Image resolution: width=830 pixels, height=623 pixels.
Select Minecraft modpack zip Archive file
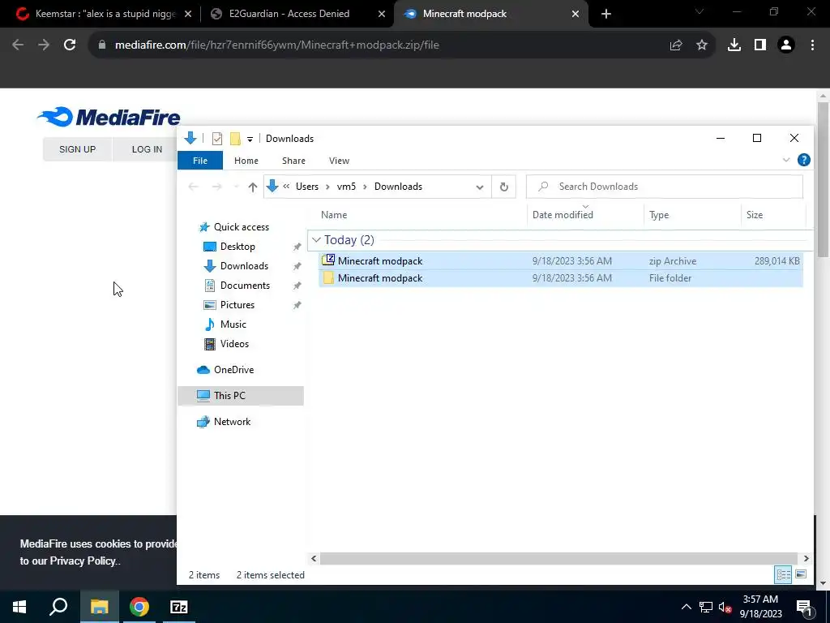[561, 261]
